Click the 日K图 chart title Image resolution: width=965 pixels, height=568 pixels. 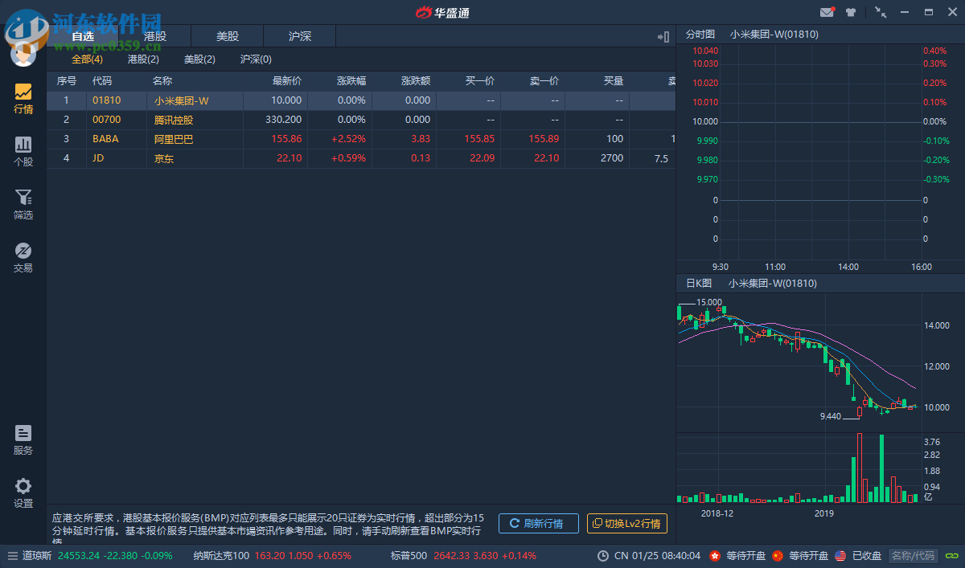[700, 284]
